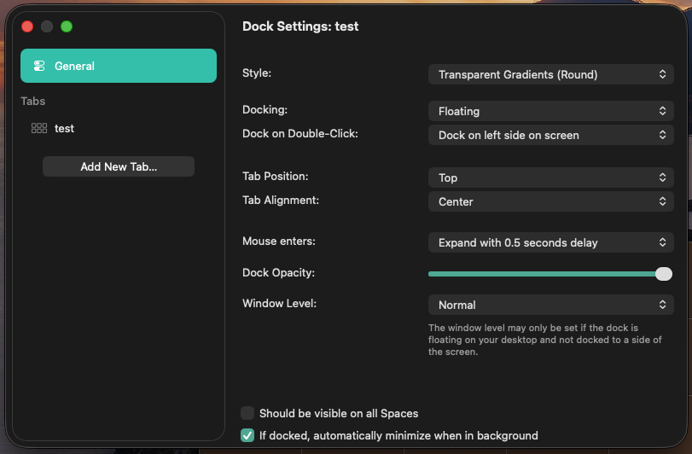
Task: Enable Should be visible on all Spaces
Action: tap(248, 413)
